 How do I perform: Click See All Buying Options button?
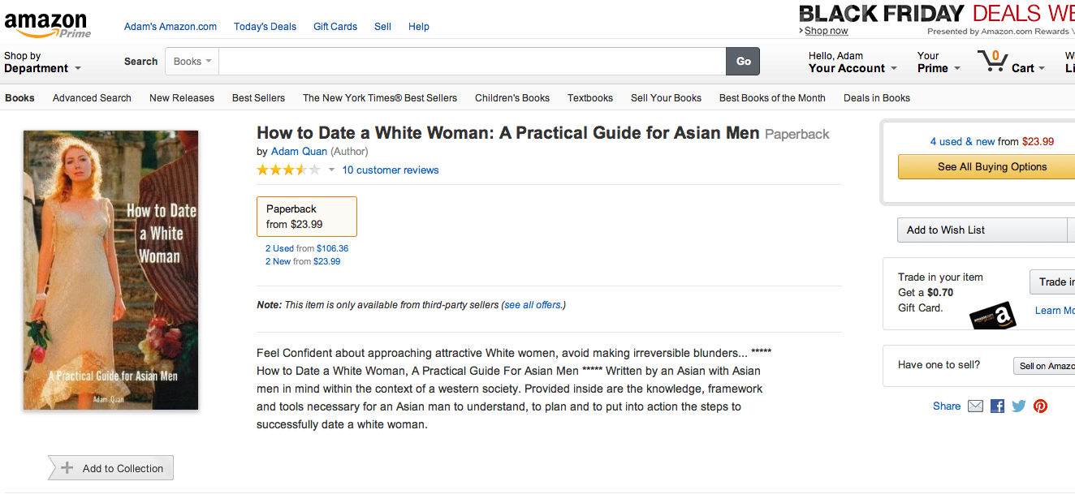point(992,167)
